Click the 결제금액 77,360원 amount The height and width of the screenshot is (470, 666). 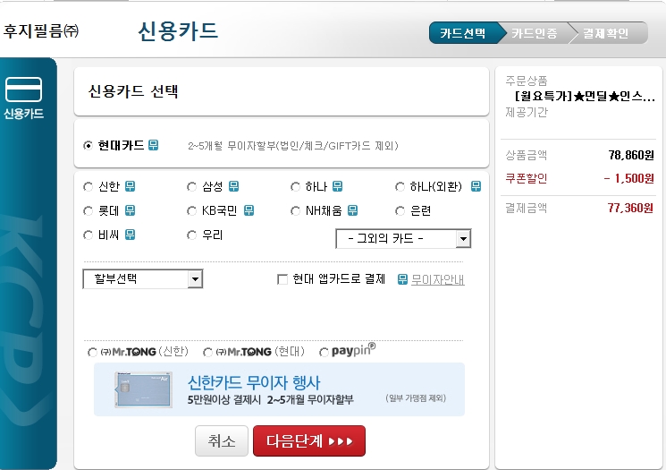coord(630,208)
